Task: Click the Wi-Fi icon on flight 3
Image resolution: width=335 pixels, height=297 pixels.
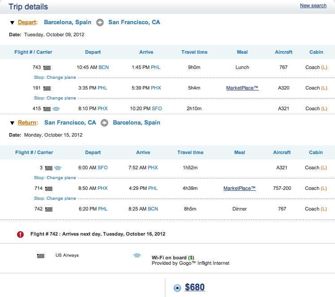Action: pyautogui.click(x=58, y=168)
